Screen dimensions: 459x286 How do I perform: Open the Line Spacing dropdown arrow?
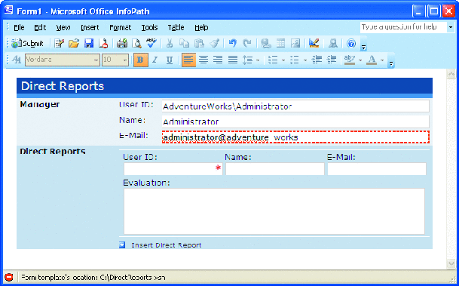point(258,60)
